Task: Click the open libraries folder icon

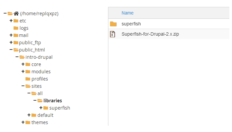Action: point(40,101)
